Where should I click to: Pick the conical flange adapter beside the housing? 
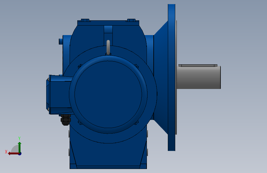(161, 78)
